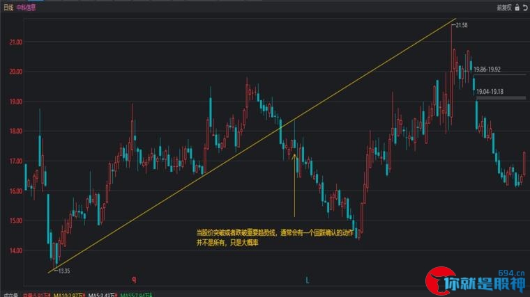Click the 14.00 price axis label
Image resolution: width=530 pixels, height=297 pixels.
15,250
